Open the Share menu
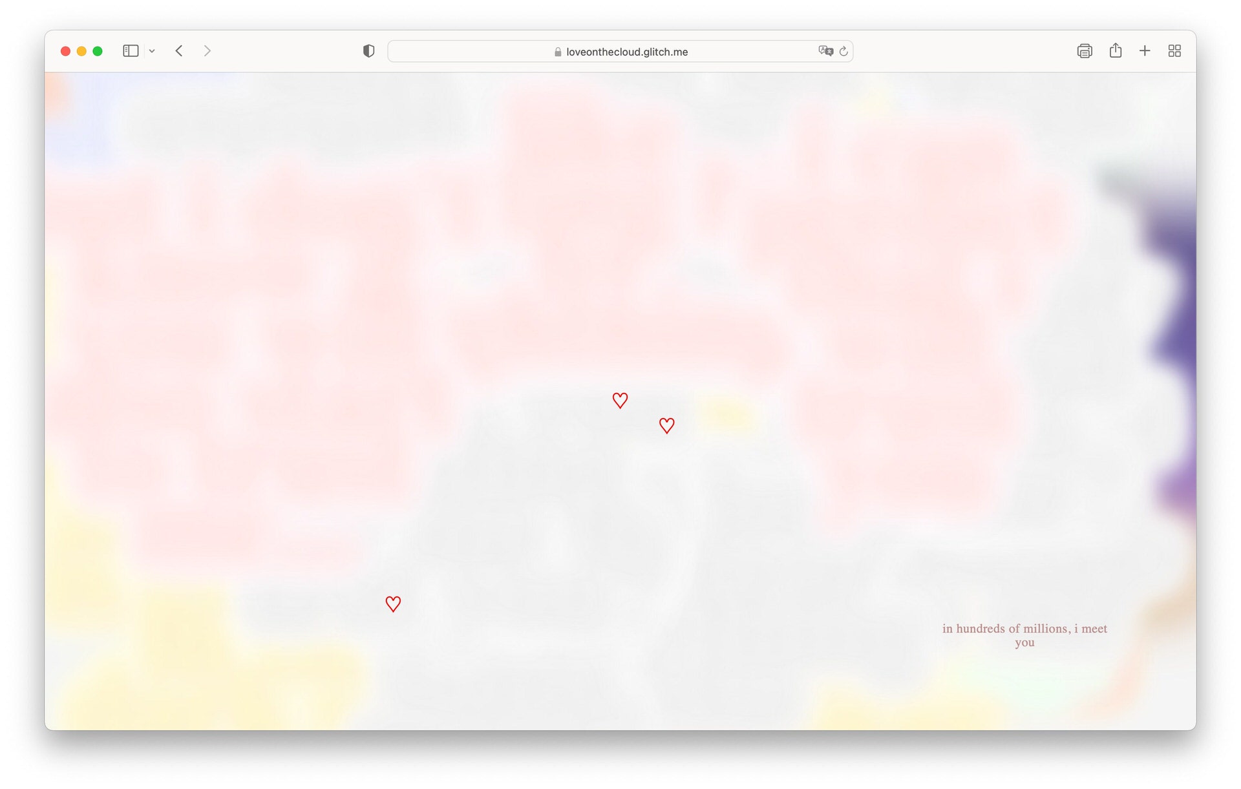The height and width of the screenshot is (789, 1241). [x=1116, y=50]
